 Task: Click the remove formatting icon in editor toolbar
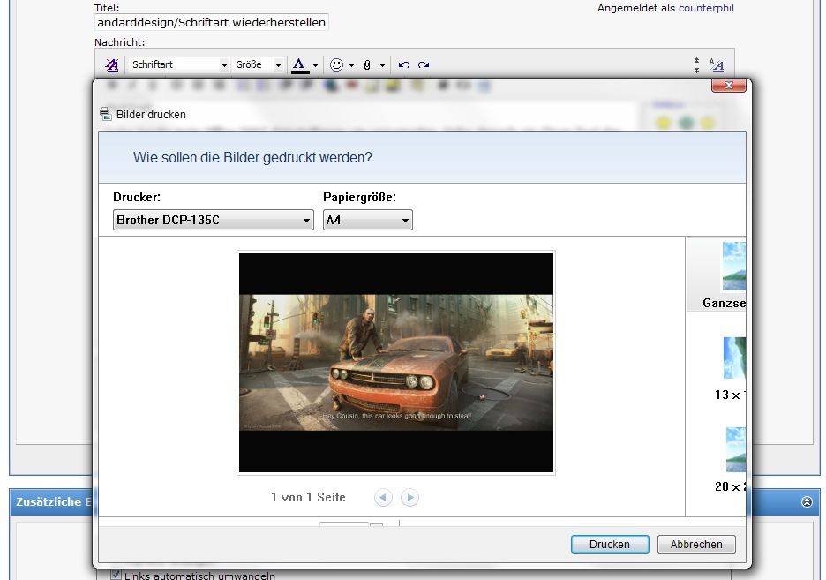pos(112,64)
